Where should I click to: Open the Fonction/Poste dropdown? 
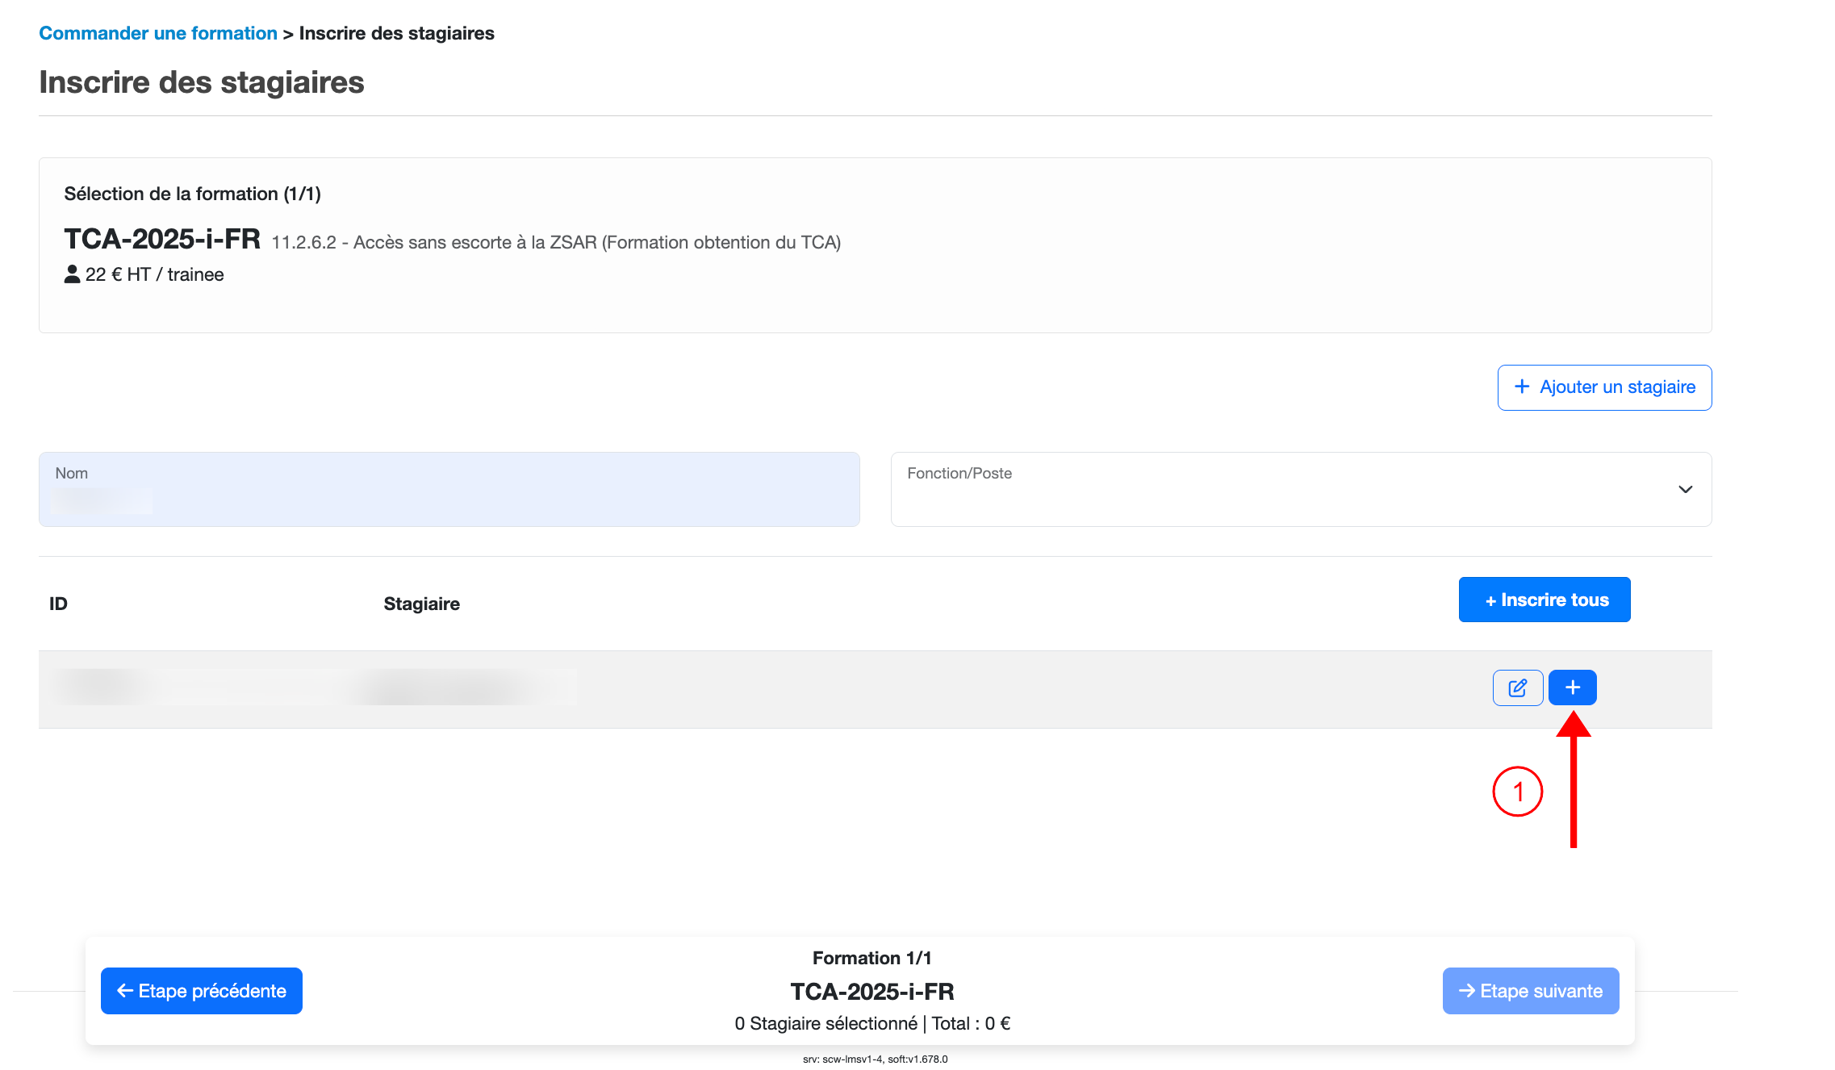[1301, 489]
